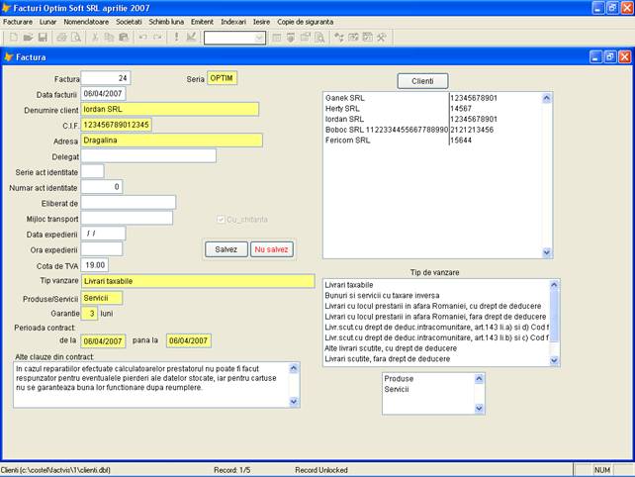Image resolution: width=635 pixels, height=477 pixels.
Task: Click the Save diskette toolbar icon
Action: pos(41,37)
